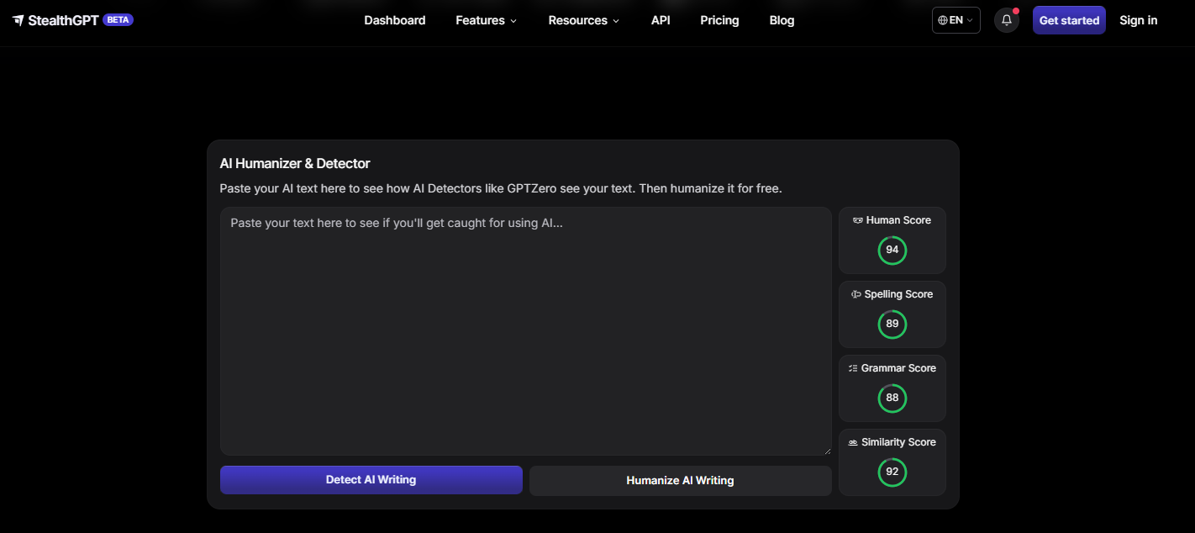The image size is (1195, 533).
Task: Click the Human Score label
Action: point(898,220)
